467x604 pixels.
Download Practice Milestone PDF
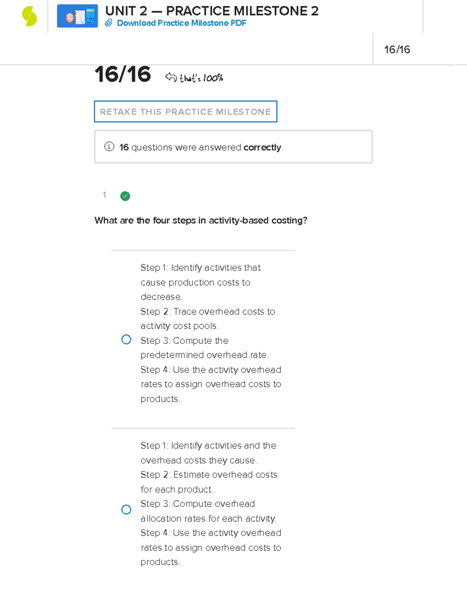(181, 23)
